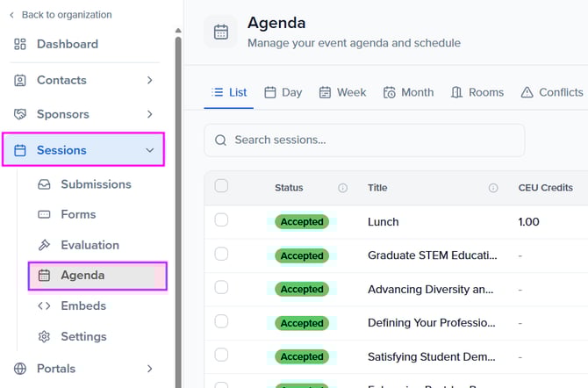Click the Submissions inbox icon

44,184
